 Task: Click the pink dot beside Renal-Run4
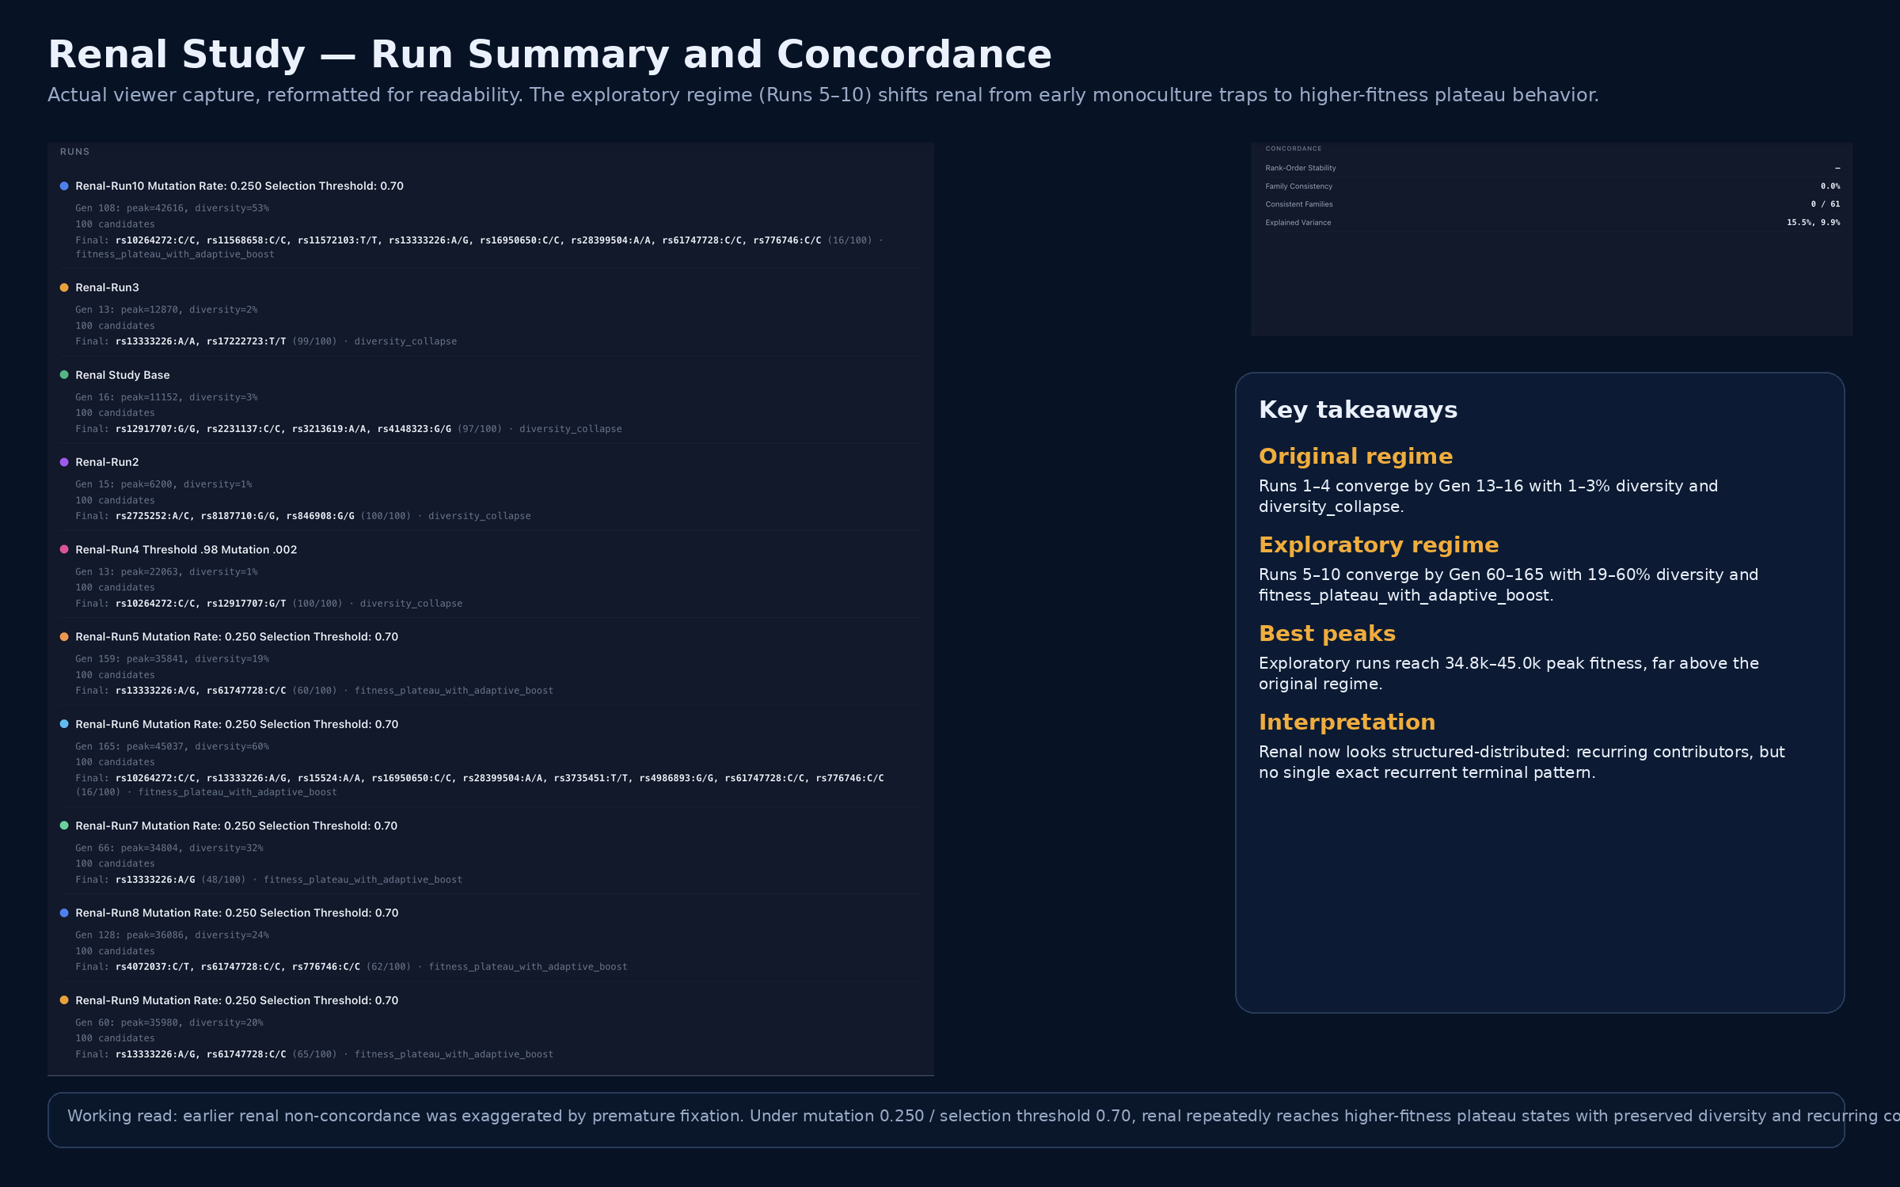pos(64,549)
